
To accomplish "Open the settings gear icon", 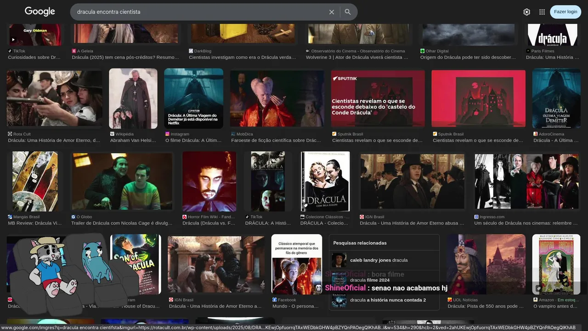I will pos(527,12).
